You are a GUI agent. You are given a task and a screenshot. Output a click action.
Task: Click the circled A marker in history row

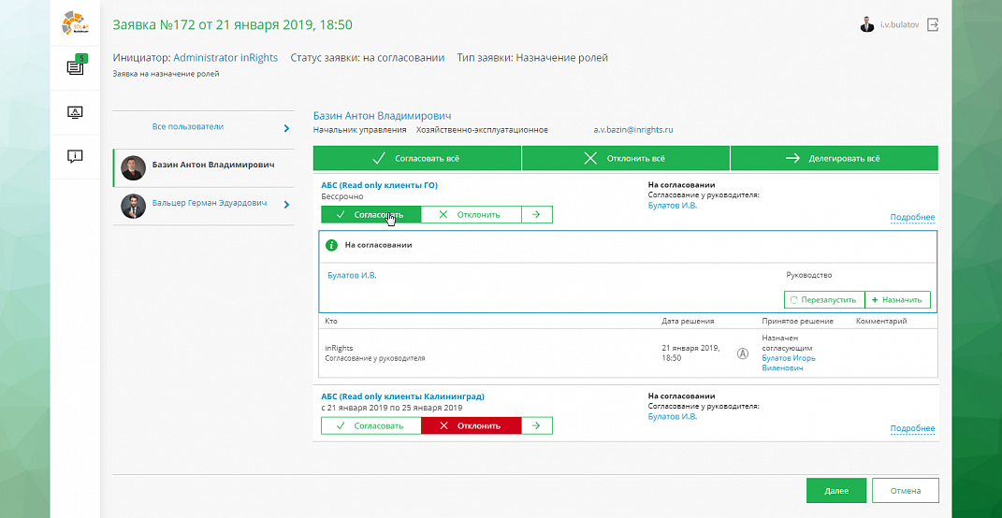click(743, 353)
